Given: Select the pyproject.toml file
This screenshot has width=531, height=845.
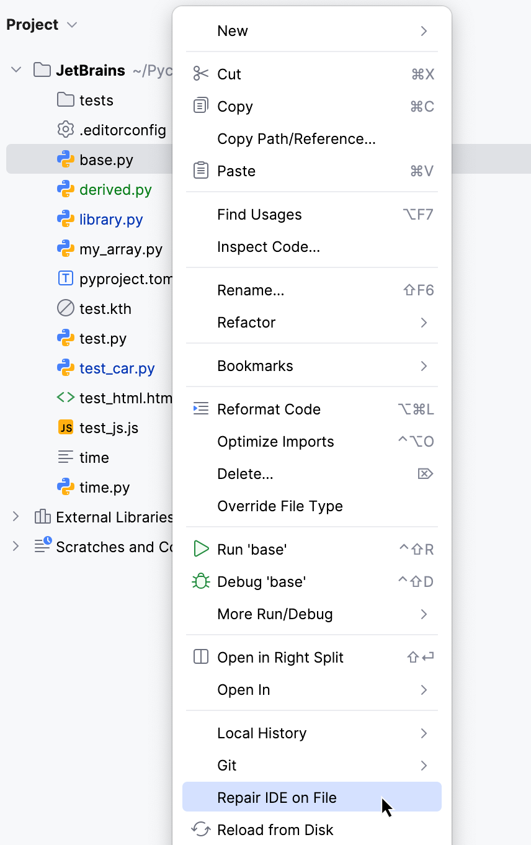Looking at the screenshot, I should pos(127,279).
